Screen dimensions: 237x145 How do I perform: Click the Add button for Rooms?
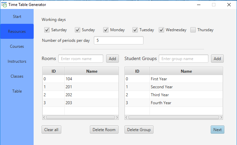click(x=113, y=59)
